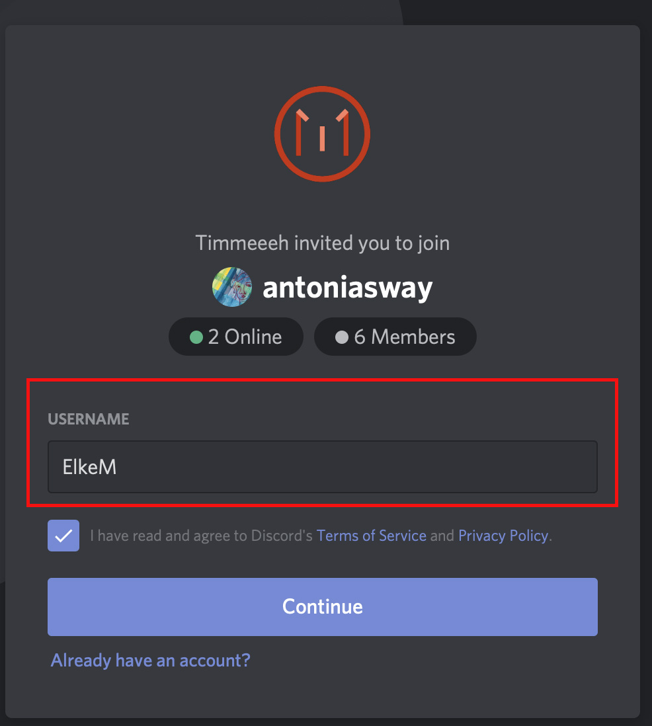The height and width of the screenshot is (726, 652).
Task: Click the white checkmark icon
Action: point(63,536)
